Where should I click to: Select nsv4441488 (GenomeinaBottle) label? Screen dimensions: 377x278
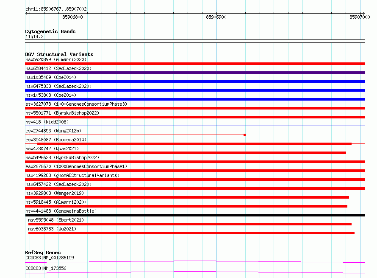[x=61, y=211]
